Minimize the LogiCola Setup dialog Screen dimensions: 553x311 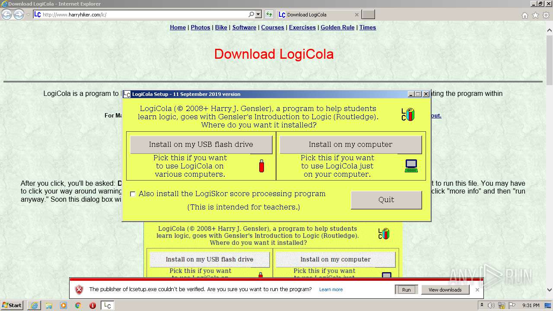410,94
